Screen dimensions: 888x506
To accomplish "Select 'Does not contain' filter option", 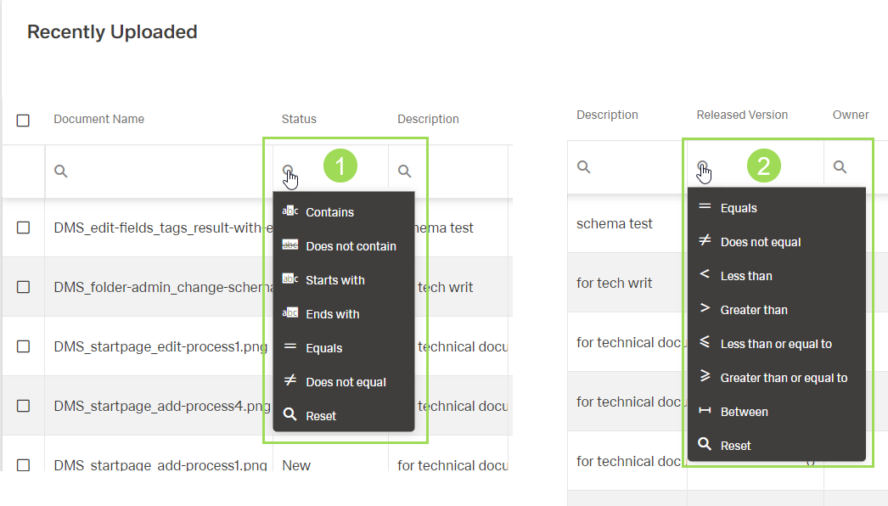I will [x=351, y=246].
